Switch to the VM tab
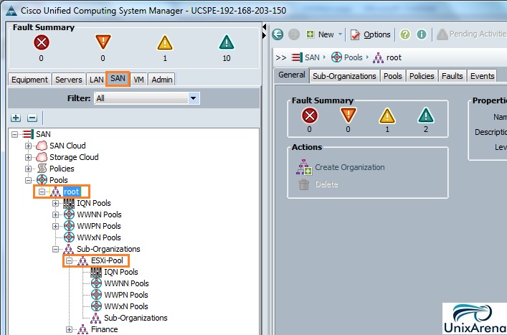 point(138,80)
